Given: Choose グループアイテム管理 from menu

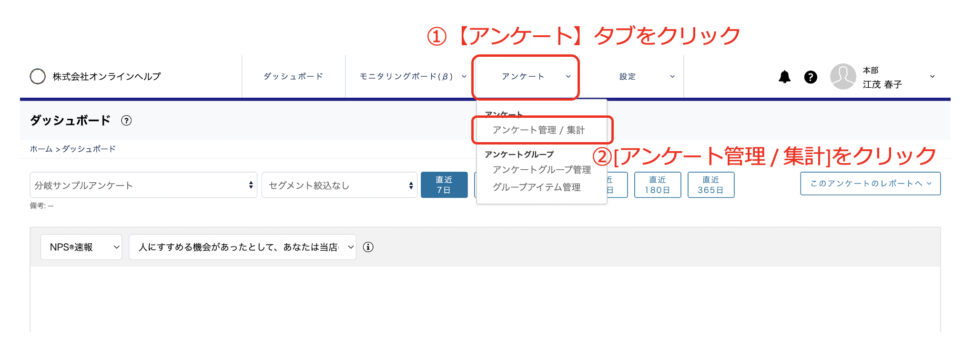Looking at the screenshot, I should pyautogui.click(x=537, y=187).
